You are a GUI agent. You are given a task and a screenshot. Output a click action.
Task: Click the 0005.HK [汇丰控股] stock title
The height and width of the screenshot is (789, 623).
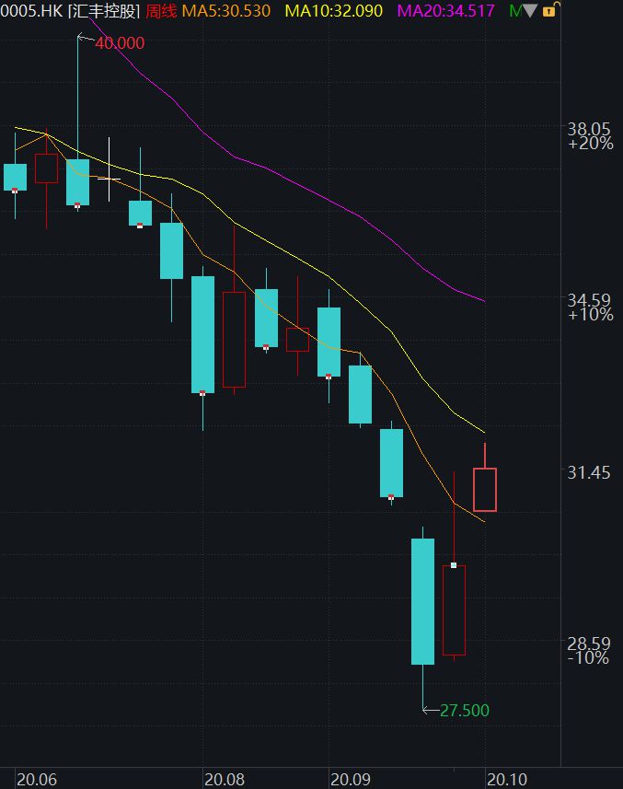tap(70, 10)
